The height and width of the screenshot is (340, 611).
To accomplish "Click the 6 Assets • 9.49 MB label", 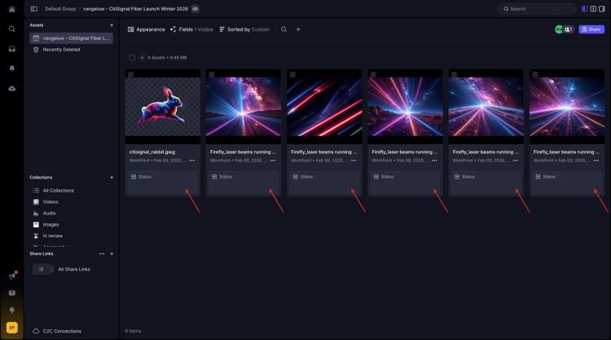I will pyautogui.click(x=167, y=58).
